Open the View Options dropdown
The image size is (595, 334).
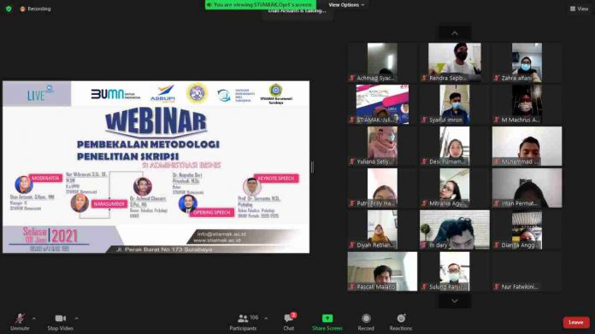[x=346, y=4]
